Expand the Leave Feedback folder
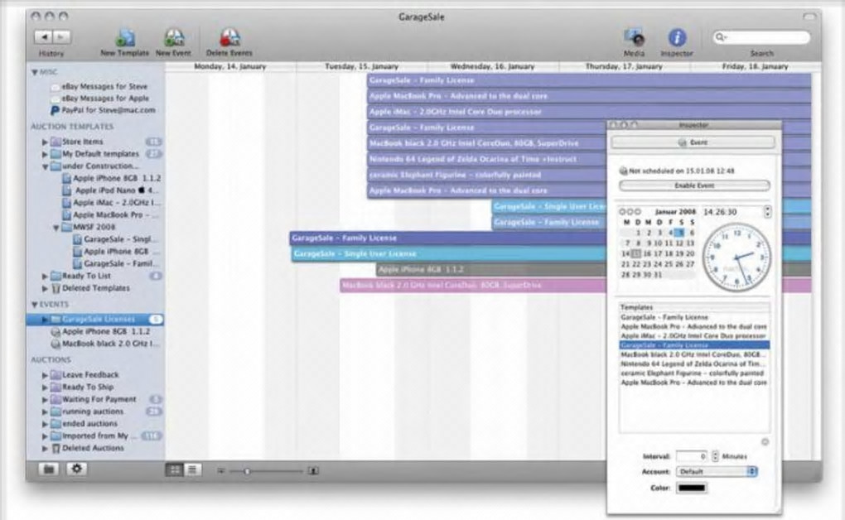Screen dimensions: 845x520 tap(46, 375)
